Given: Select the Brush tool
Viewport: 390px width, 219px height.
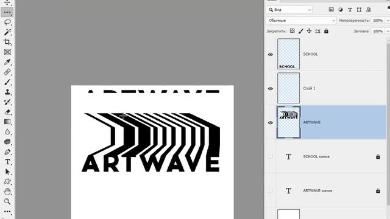Looking at the screenshot, I should (7, 82).
